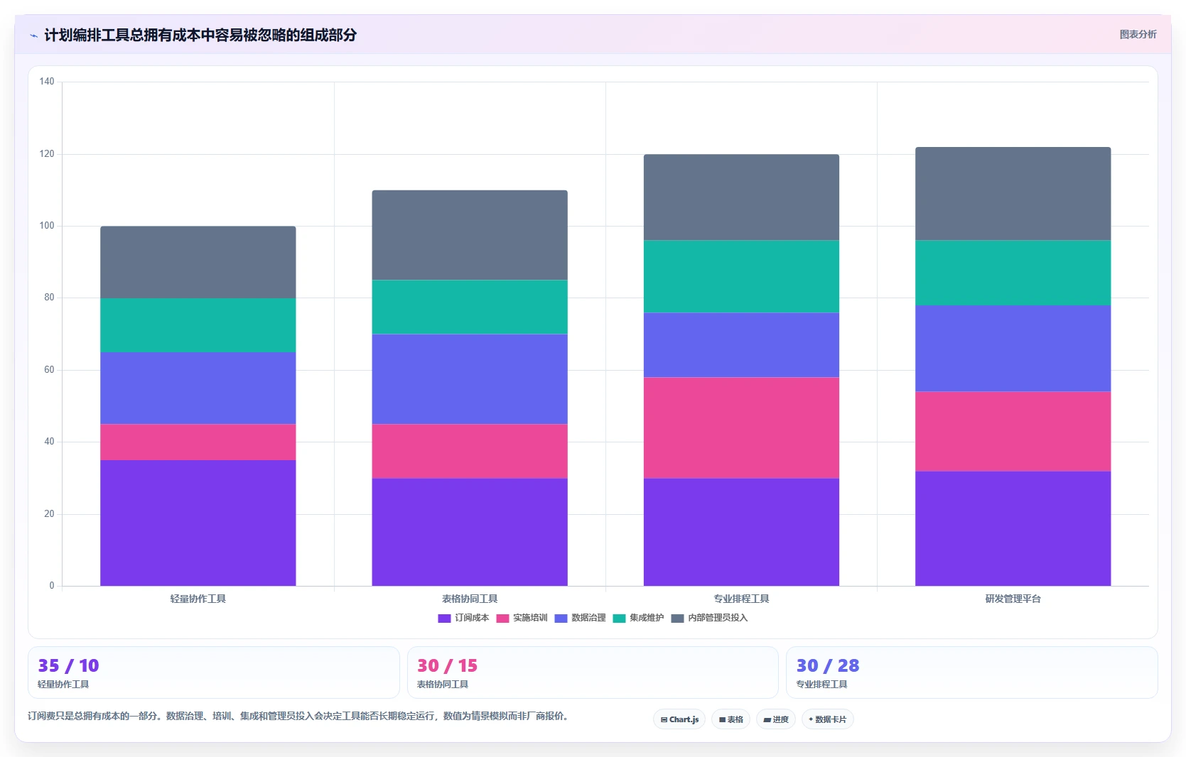Click 专业排程工具 purple 订阅成本 bar segment
This screenshot has height=757, width=1186.
741,532
